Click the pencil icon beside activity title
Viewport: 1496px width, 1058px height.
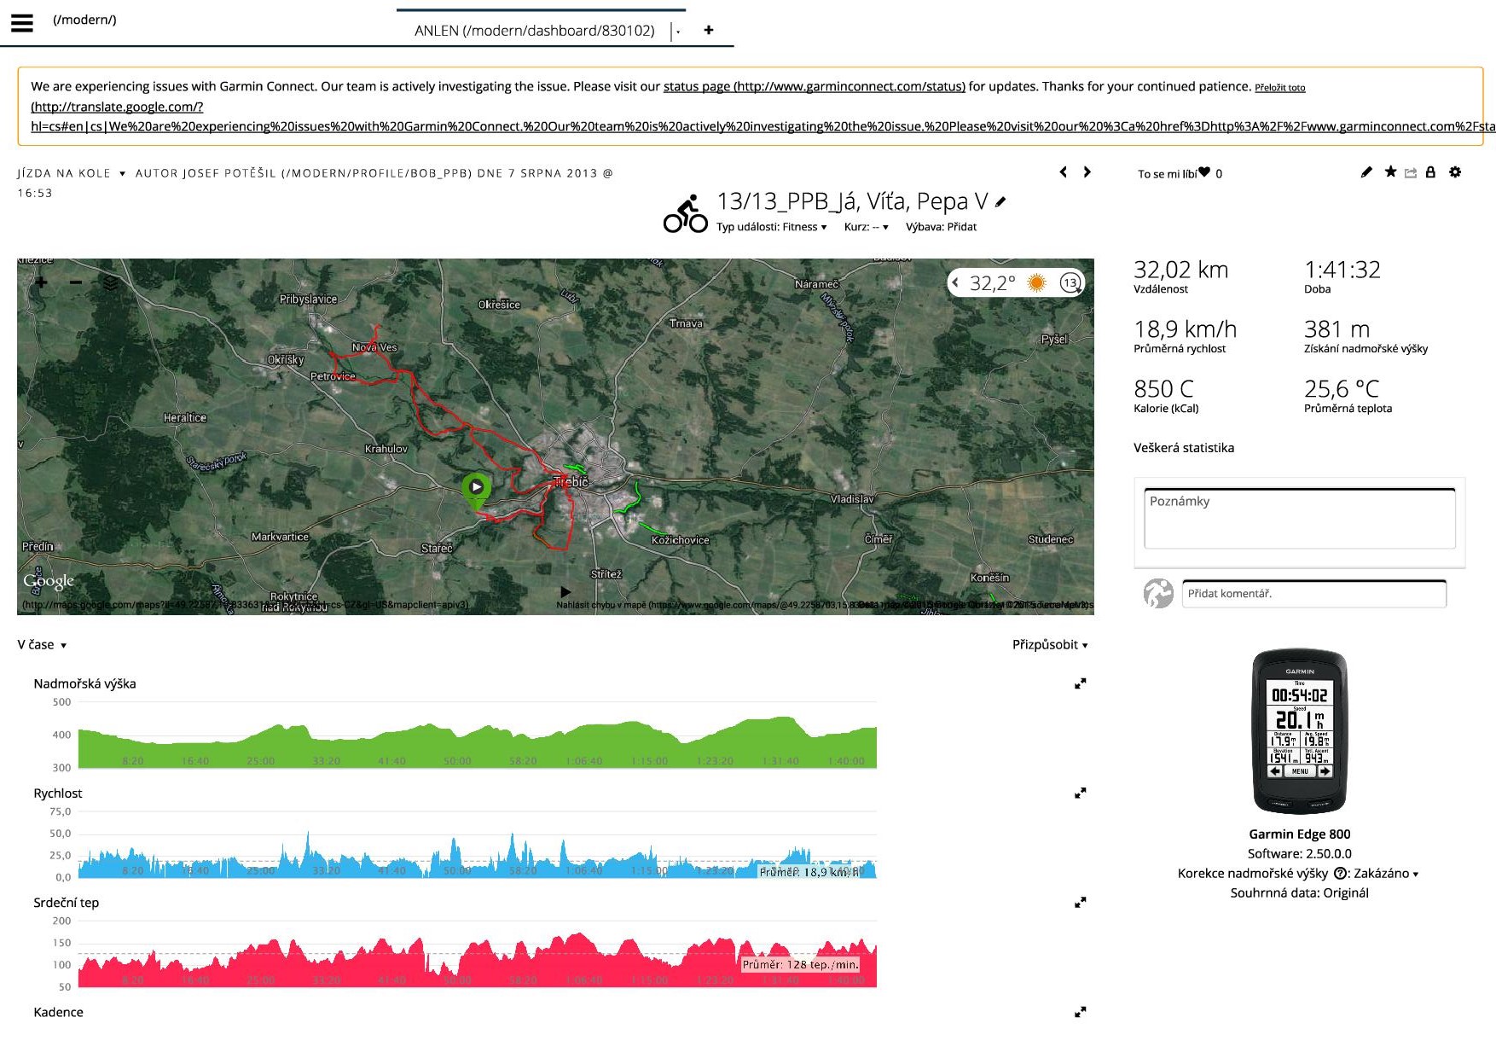[1001, 202]
